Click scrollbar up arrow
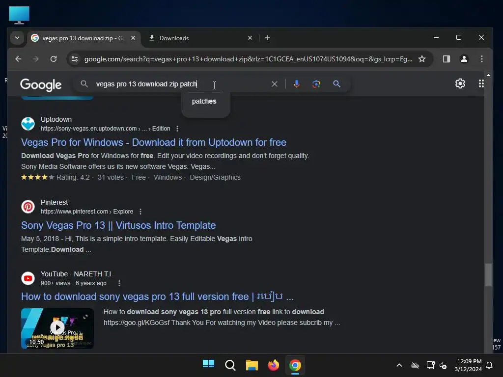Image resolution: width=503 pixels, height=377 pixels. tap(488, 75)
